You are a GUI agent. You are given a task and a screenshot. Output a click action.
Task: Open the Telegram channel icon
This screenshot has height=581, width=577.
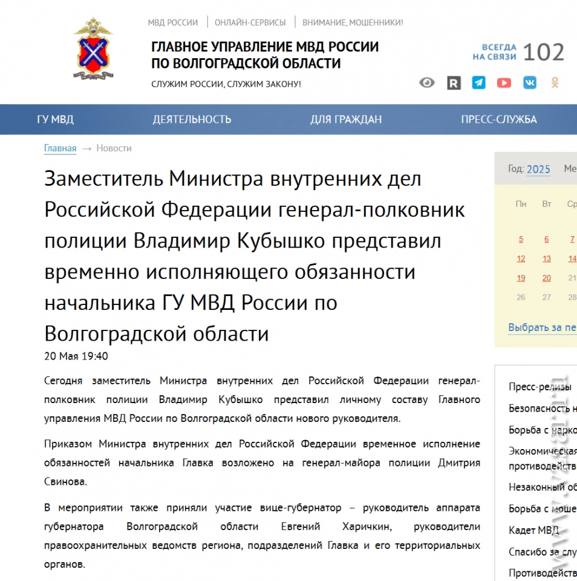(x=478, y=83)
